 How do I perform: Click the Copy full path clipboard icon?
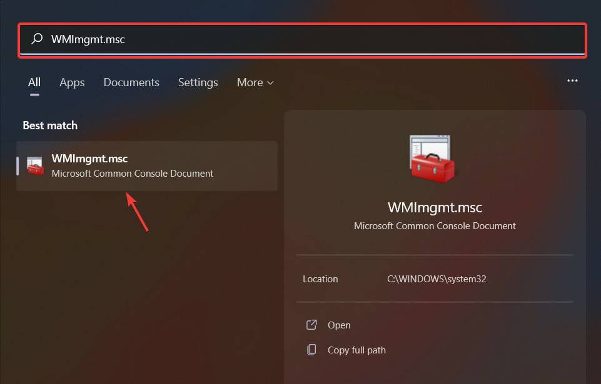coord(311,350)
